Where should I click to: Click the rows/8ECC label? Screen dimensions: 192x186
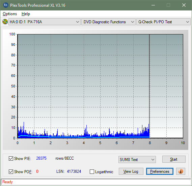click(64, 158)
